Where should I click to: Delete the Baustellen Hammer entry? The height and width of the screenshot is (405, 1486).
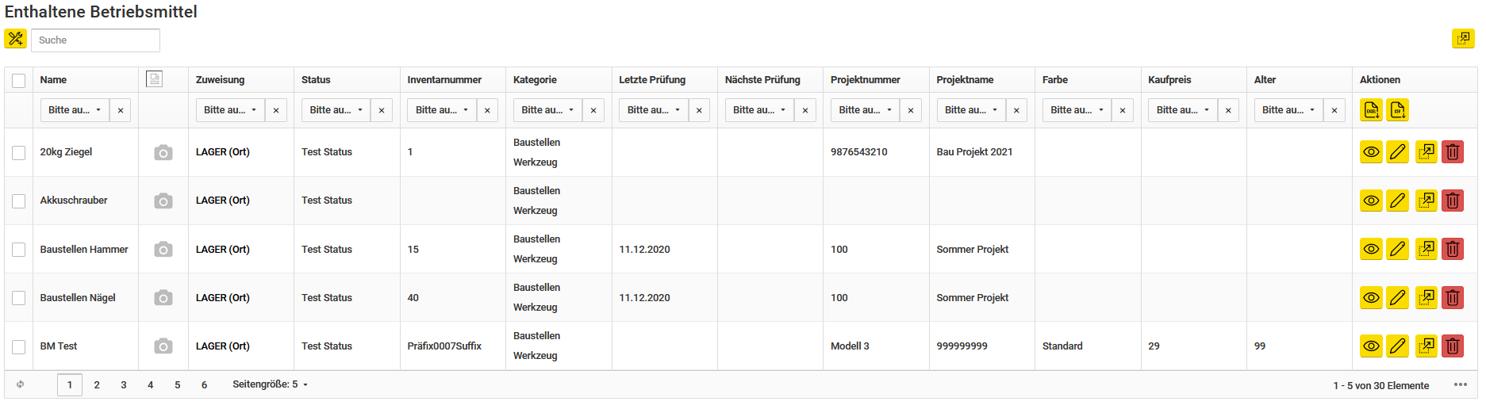1453,249
